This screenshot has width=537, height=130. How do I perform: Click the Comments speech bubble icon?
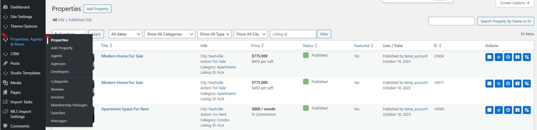pos(5,126)
